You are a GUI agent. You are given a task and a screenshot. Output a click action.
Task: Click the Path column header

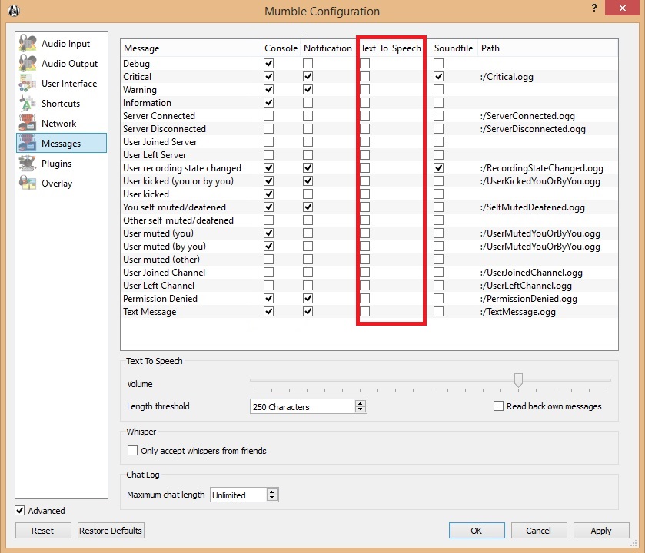tap(547, 48)
